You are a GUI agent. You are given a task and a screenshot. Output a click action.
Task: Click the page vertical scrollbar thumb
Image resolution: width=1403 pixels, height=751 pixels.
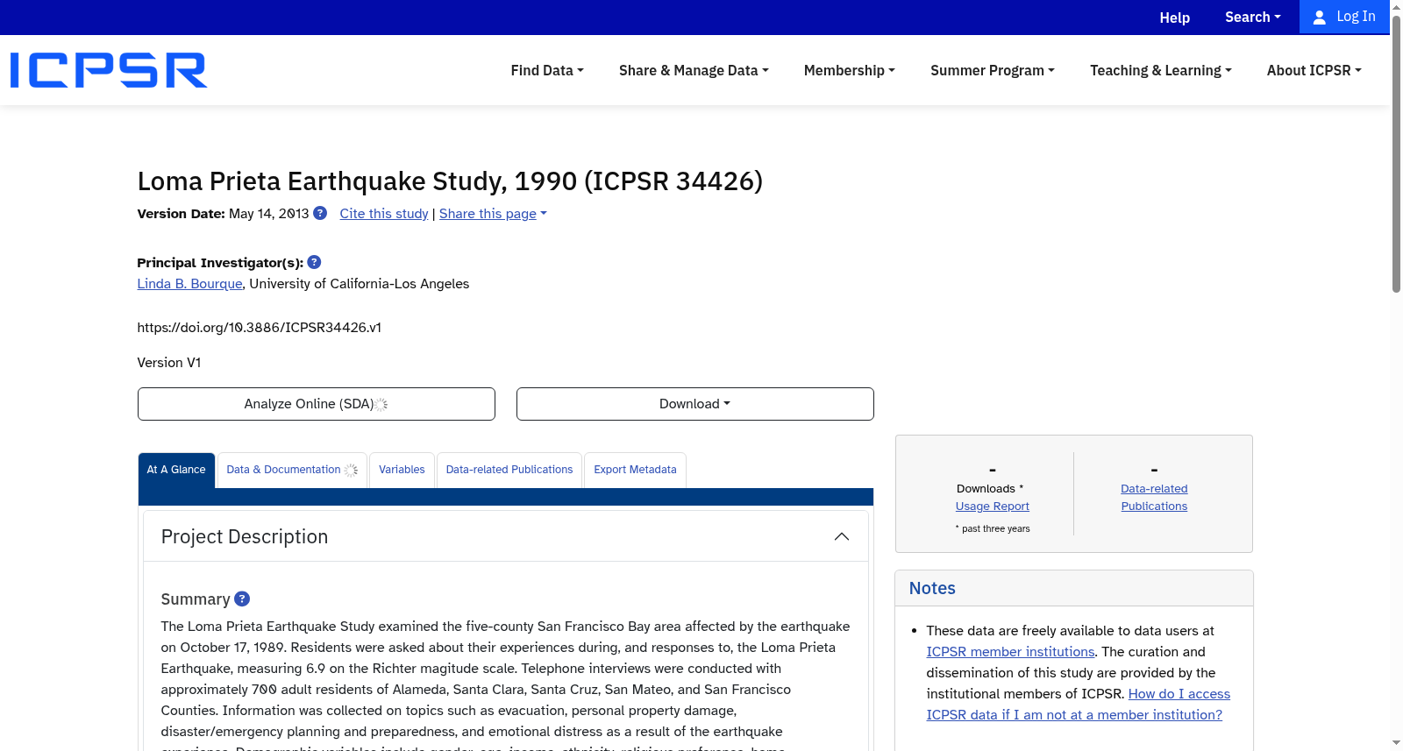[1396, 153]
